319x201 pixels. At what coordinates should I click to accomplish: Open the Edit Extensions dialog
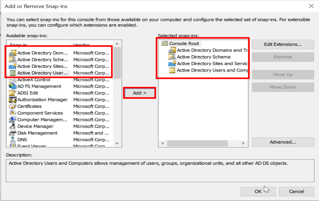click(x=283, y=44)
